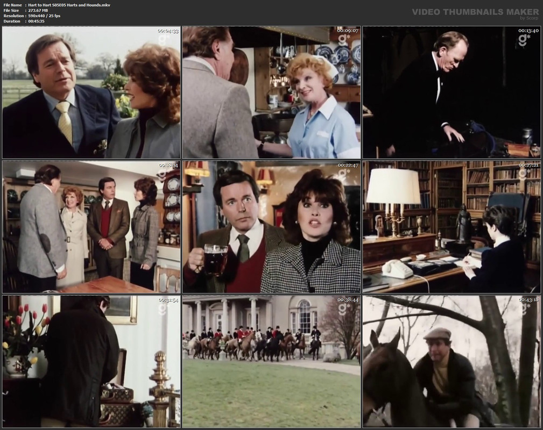Click the 'Duration' label
The width and height of the screenshot is (543, 430).
12,21
